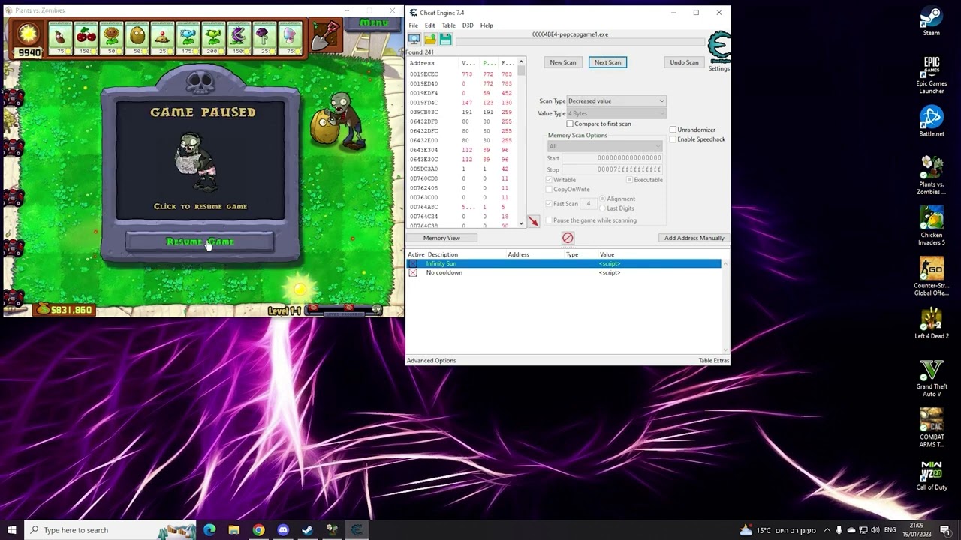The image size is (961, 540).
Task: Open the Value Type dropdown
Action: tap(616, 113)
